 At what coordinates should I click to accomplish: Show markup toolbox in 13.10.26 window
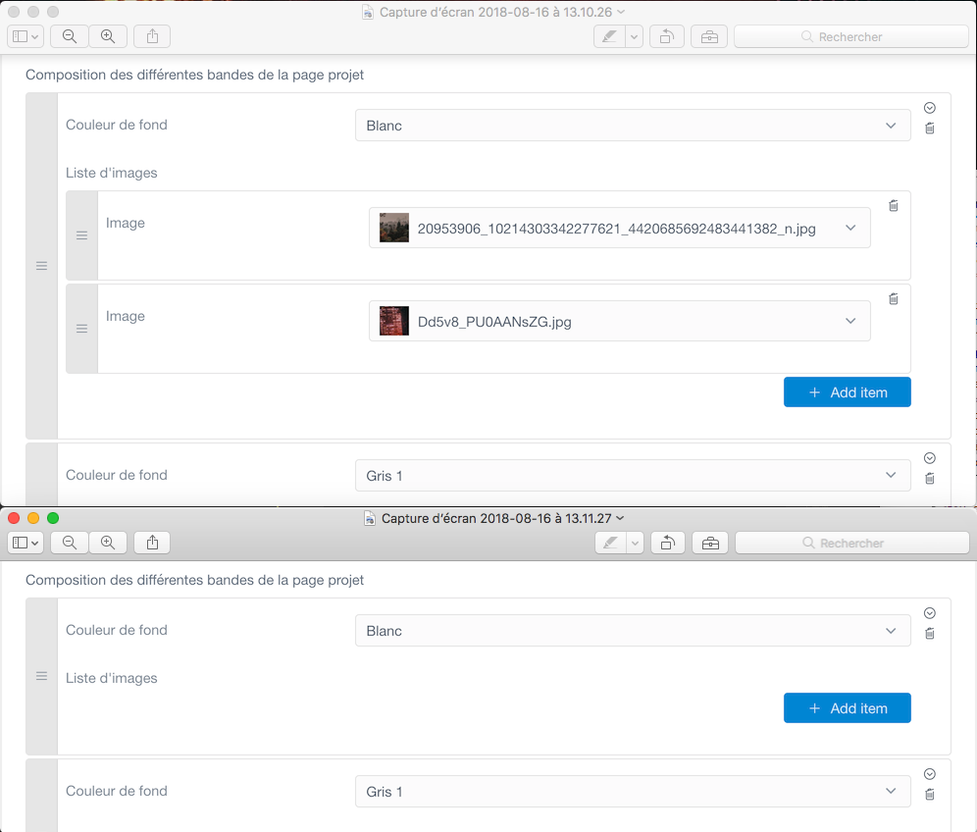click(709, 36)
